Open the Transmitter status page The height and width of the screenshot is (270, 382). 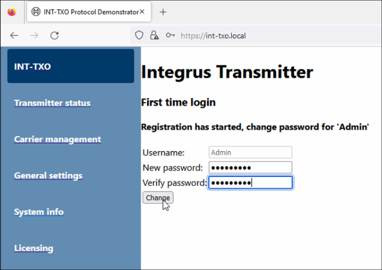52,103
